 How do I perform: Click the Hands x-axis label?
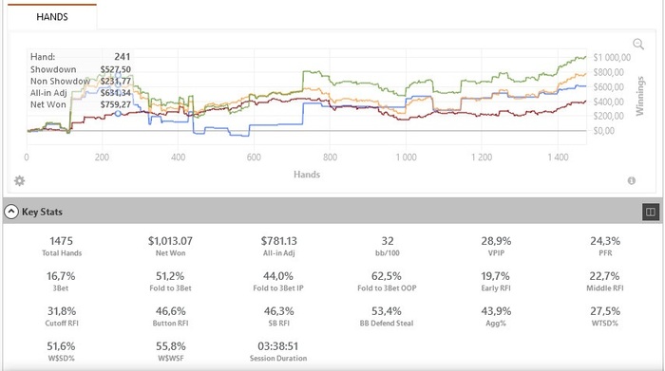point(307,174)
